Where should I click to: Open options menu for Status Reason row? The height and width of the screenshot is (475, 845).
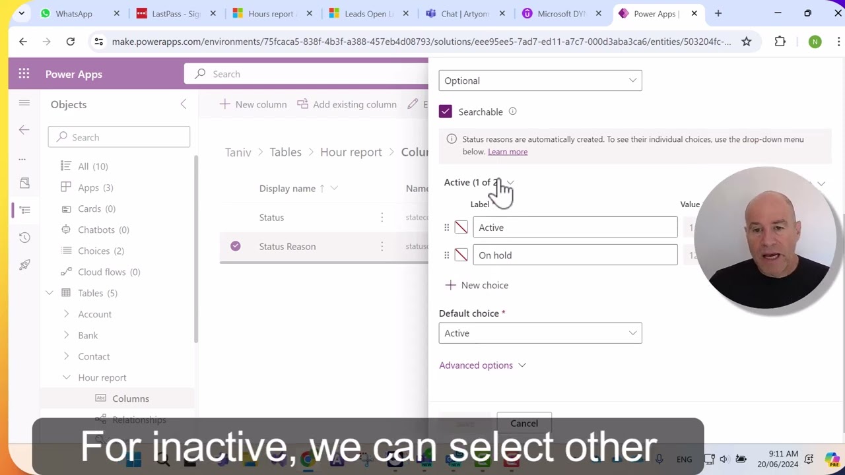click(382, 246)
